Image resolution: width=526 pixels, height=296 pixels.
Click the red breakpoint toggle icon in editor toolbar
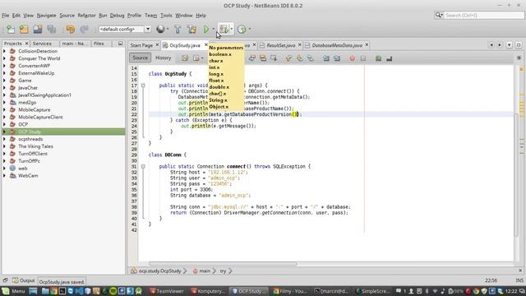click(x=353, y=58)
